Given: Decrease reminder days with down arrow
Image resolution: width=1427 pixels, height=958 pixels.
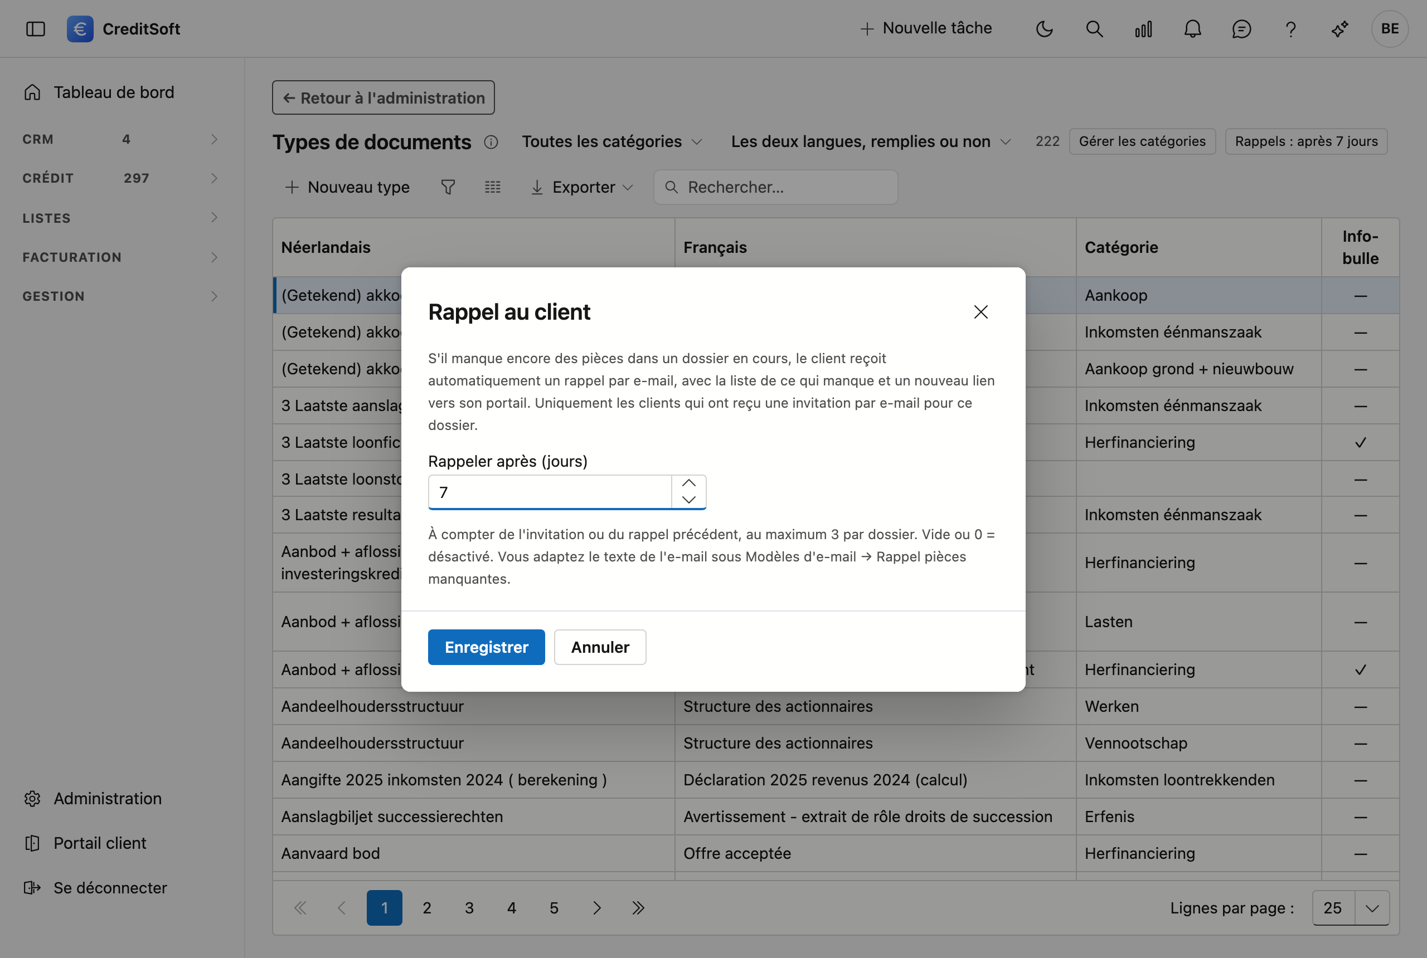Looking at the screenshot, I should pyautogui.click(x=689, y=500).
